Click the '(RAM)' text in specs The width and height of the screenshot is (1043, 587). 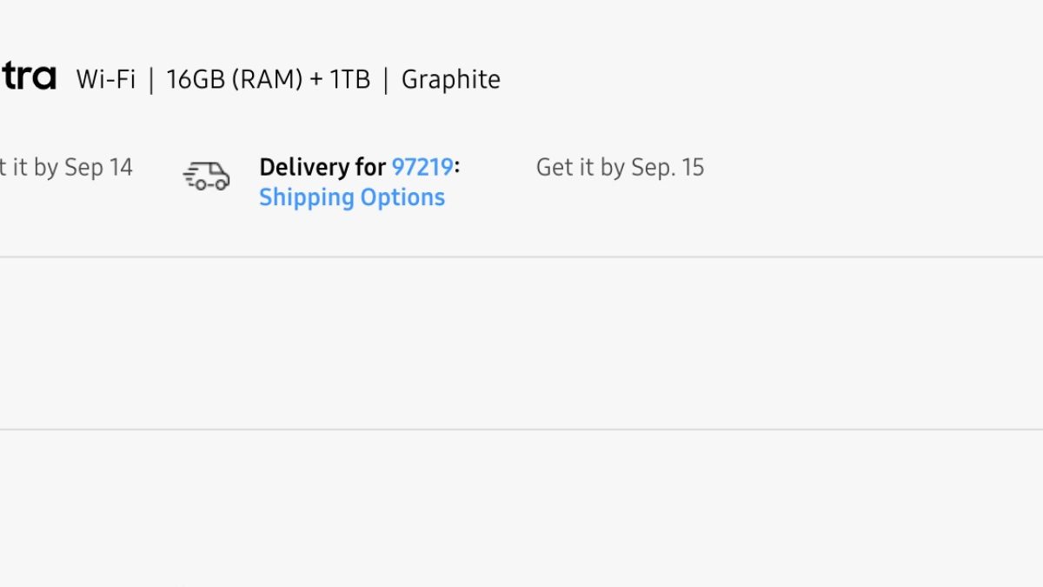click(268, 79)
